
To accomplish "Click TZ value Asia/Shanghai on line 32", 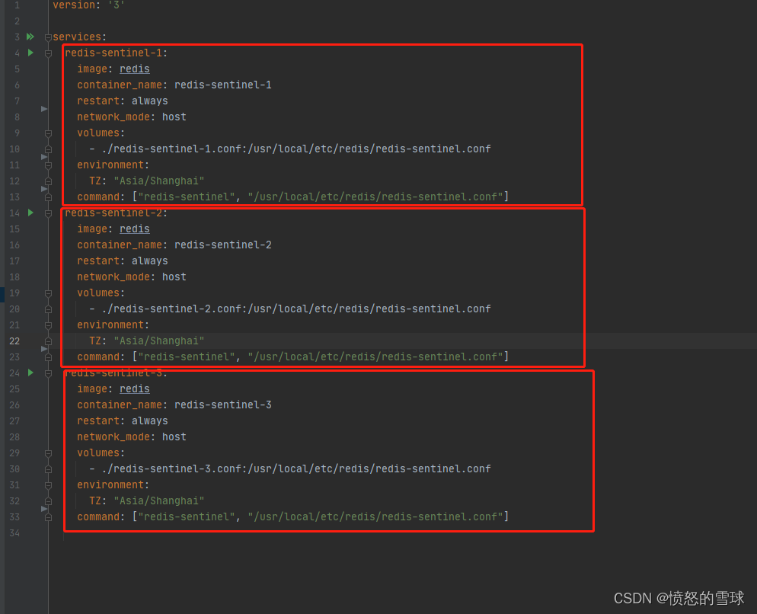I will click(159, 500).
